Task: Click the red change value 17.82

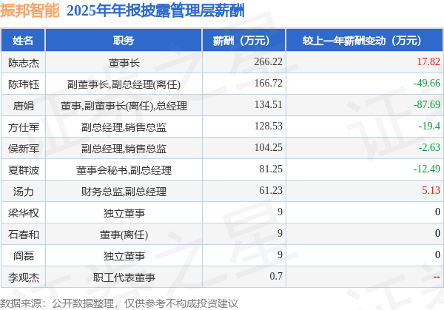Action: click(x=428, y=61)
